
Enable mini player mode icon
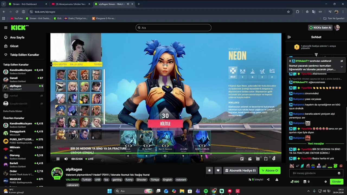(242, 159)
